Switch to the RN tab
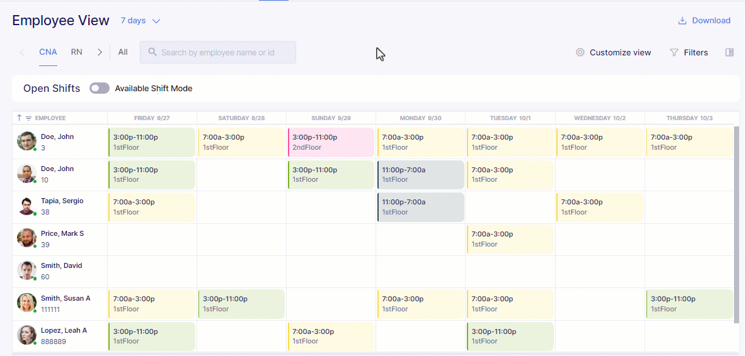Screen dimensions: 746x356 coord(77,52)
